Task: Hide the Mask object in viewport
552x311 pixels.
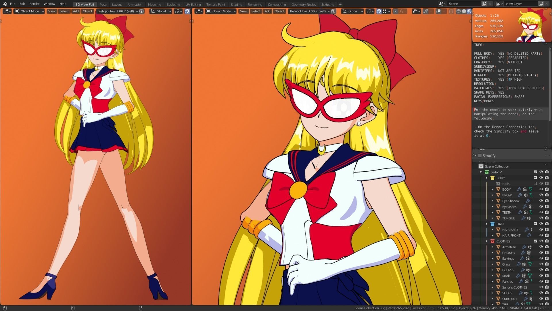Action: pyautogui.click(x=541, y=276)
